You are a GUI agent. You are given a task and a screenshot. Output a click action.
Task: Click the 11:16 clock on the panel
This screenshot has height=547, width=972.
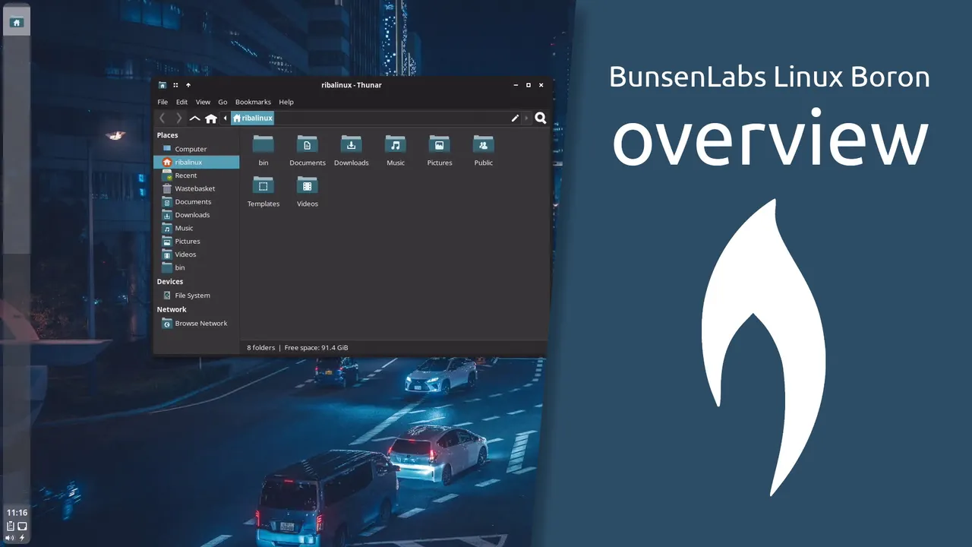[17, 513]
